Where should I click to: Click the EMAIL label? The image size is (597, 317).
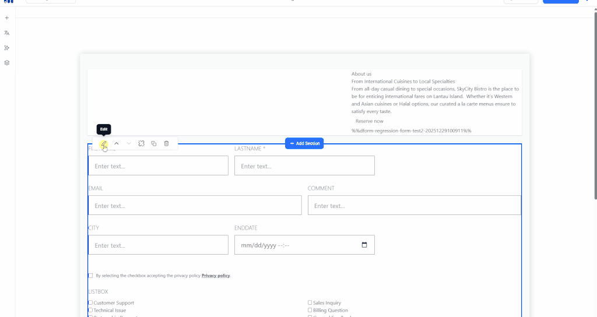point(96,188)
